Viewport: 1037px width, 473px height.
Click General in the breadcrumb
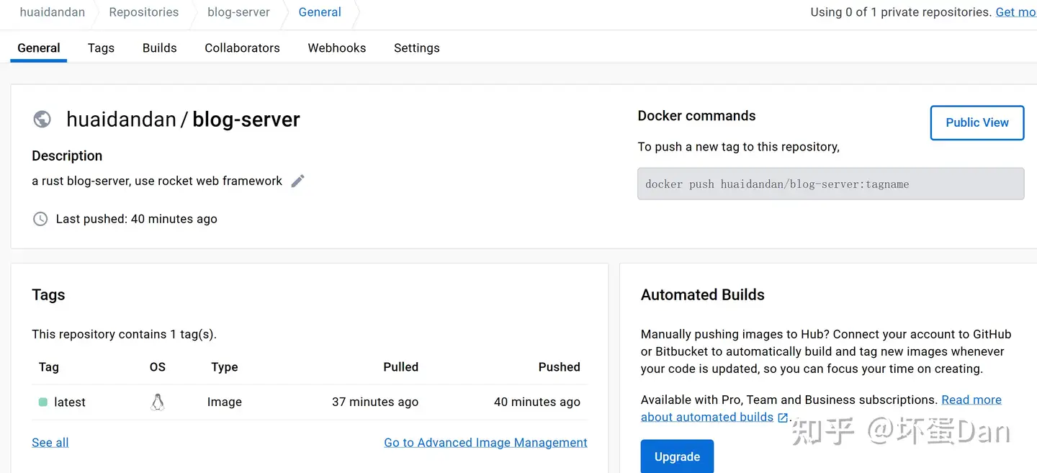click(320, 12)
